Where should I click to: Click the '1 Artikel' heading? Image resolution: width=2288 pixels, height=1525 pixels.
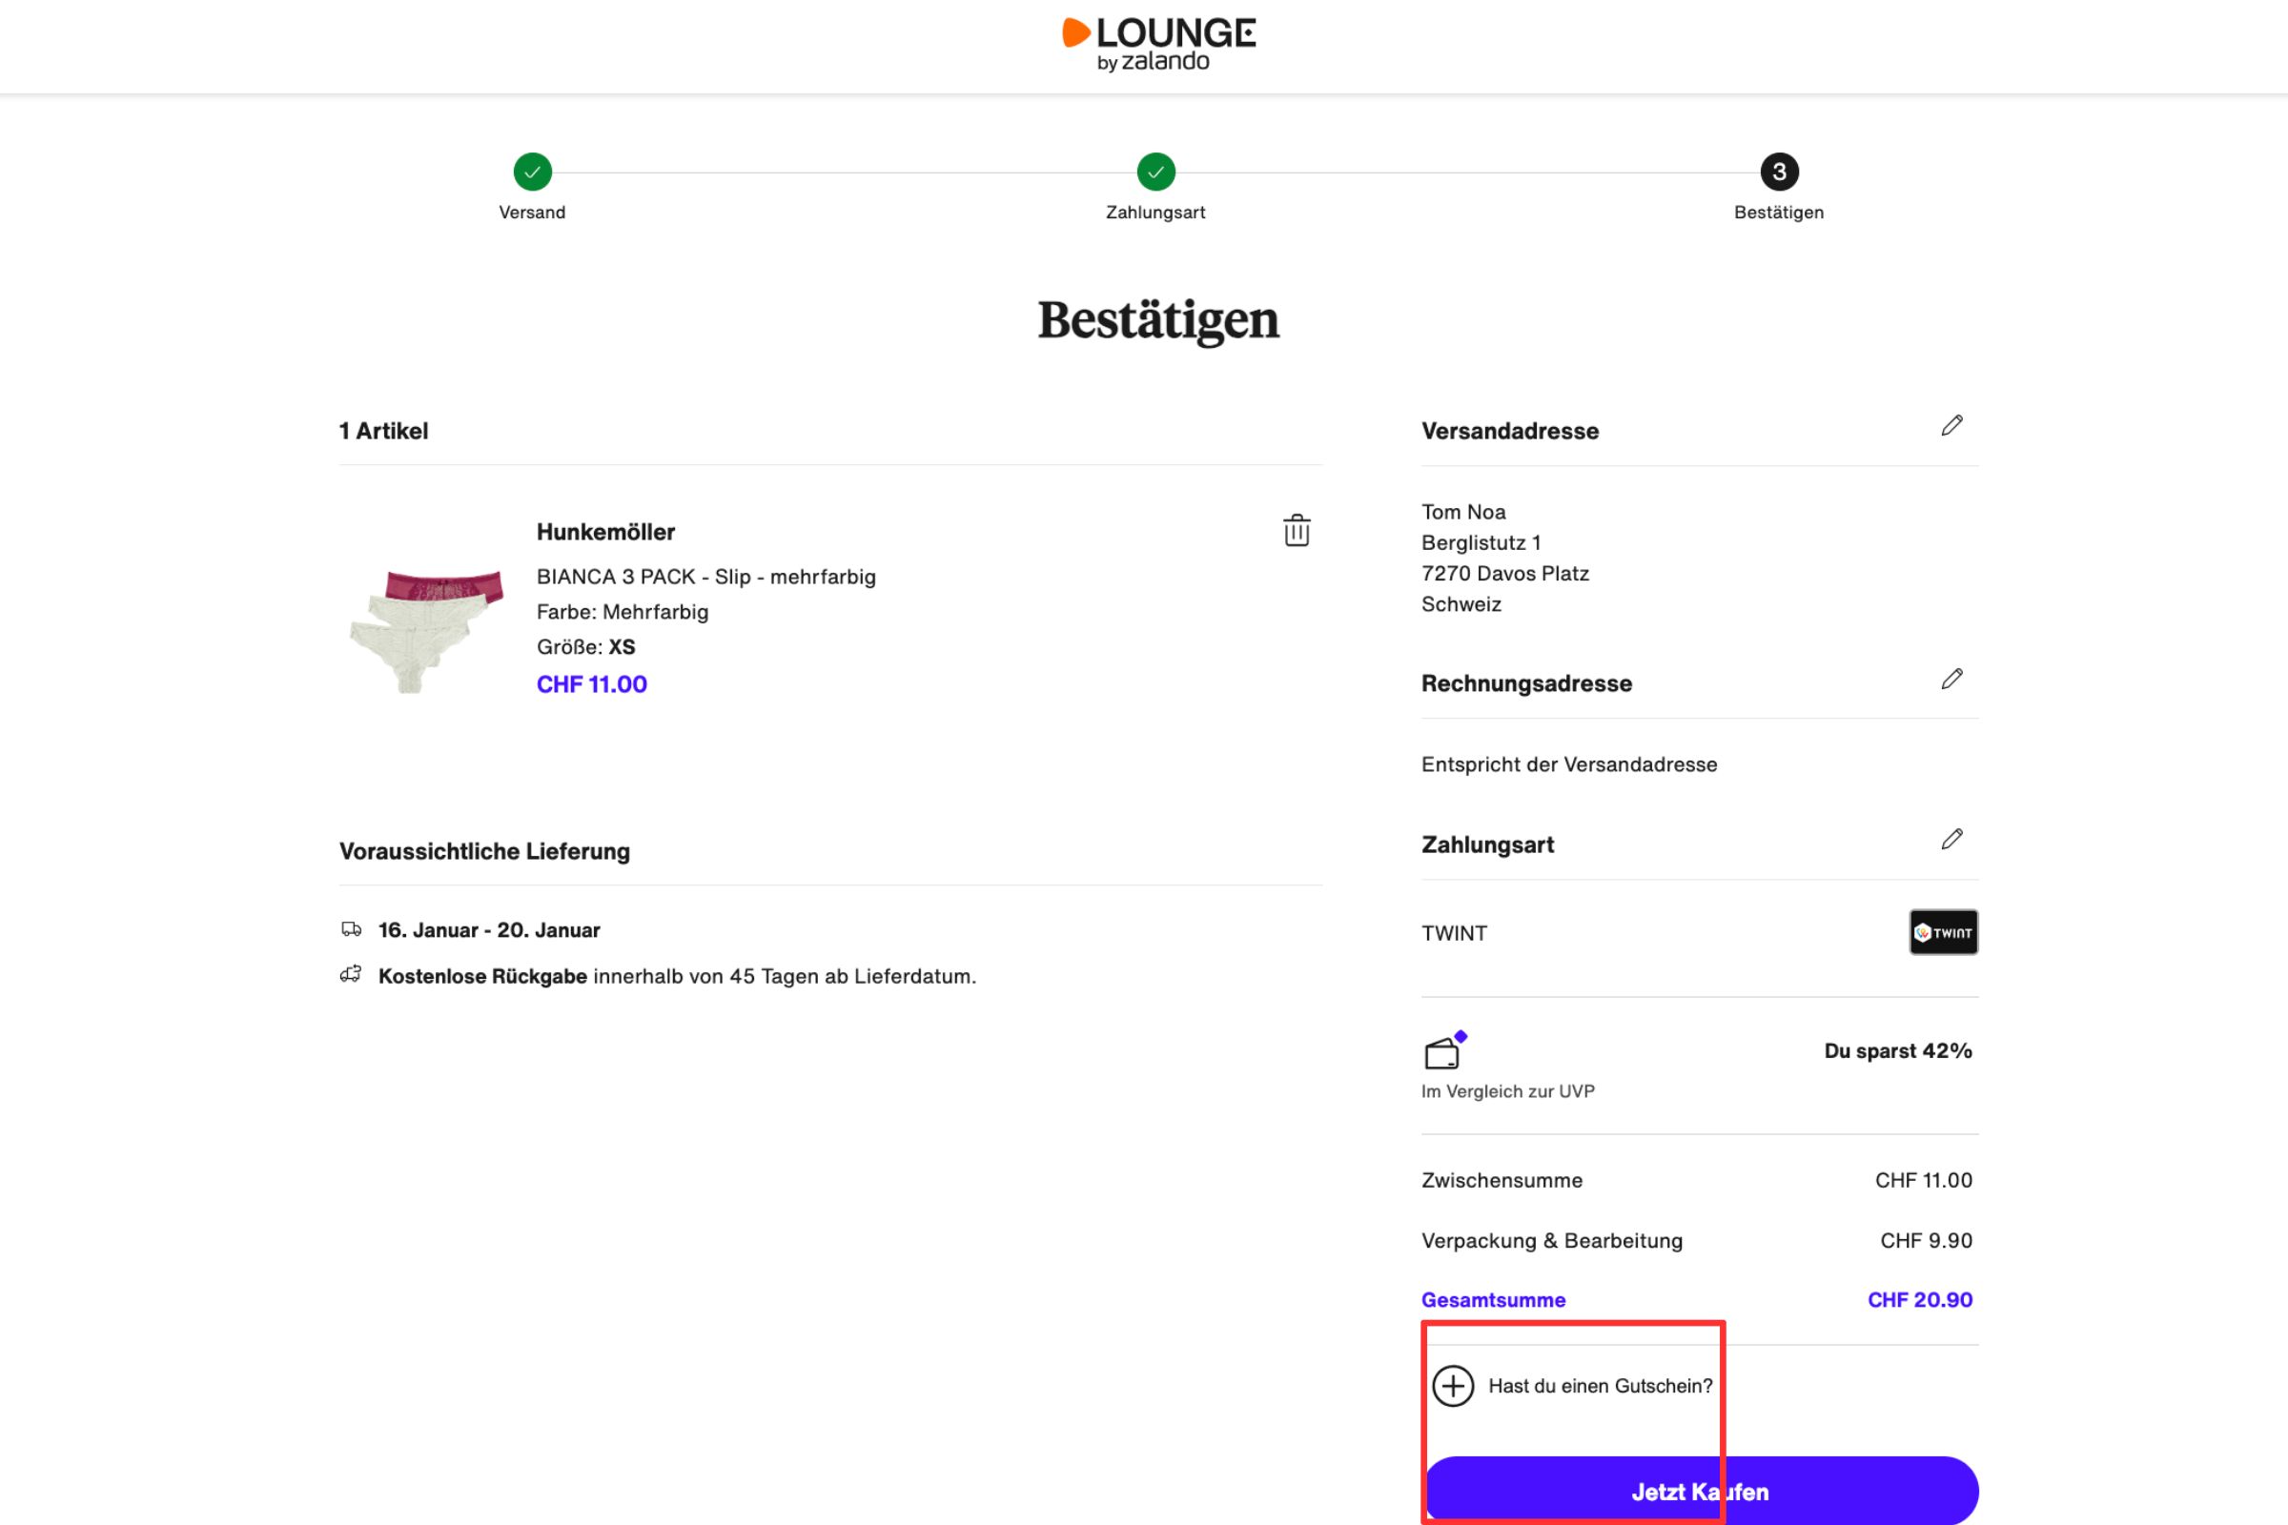(x=383, y=431)
